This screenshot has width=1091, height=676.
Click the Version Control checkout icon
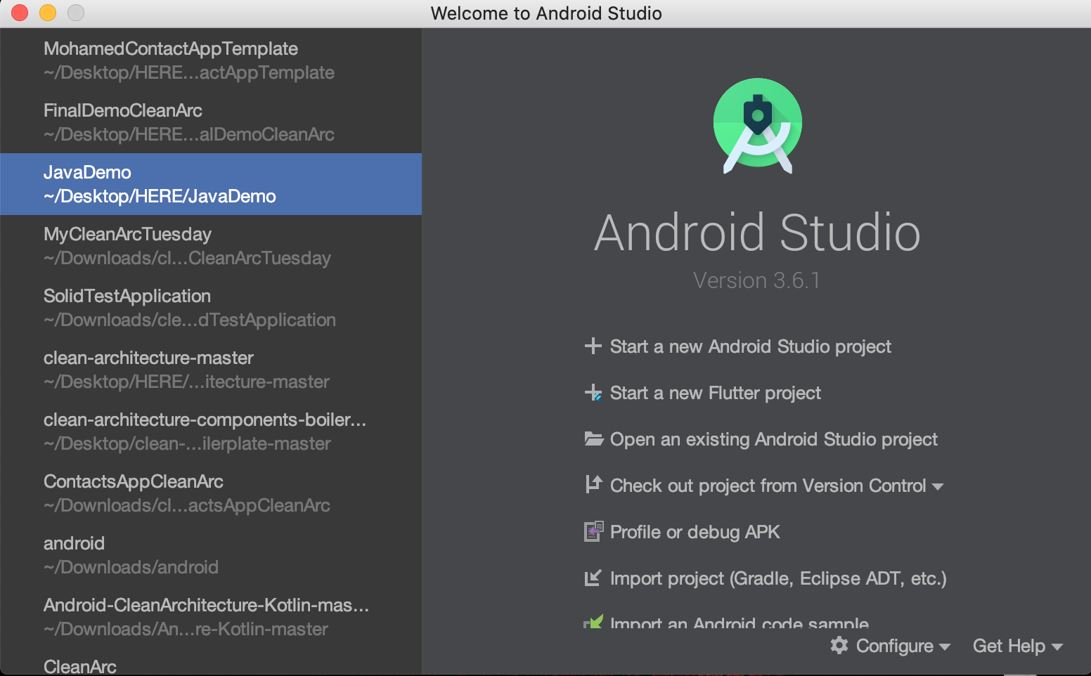[593, 485]
